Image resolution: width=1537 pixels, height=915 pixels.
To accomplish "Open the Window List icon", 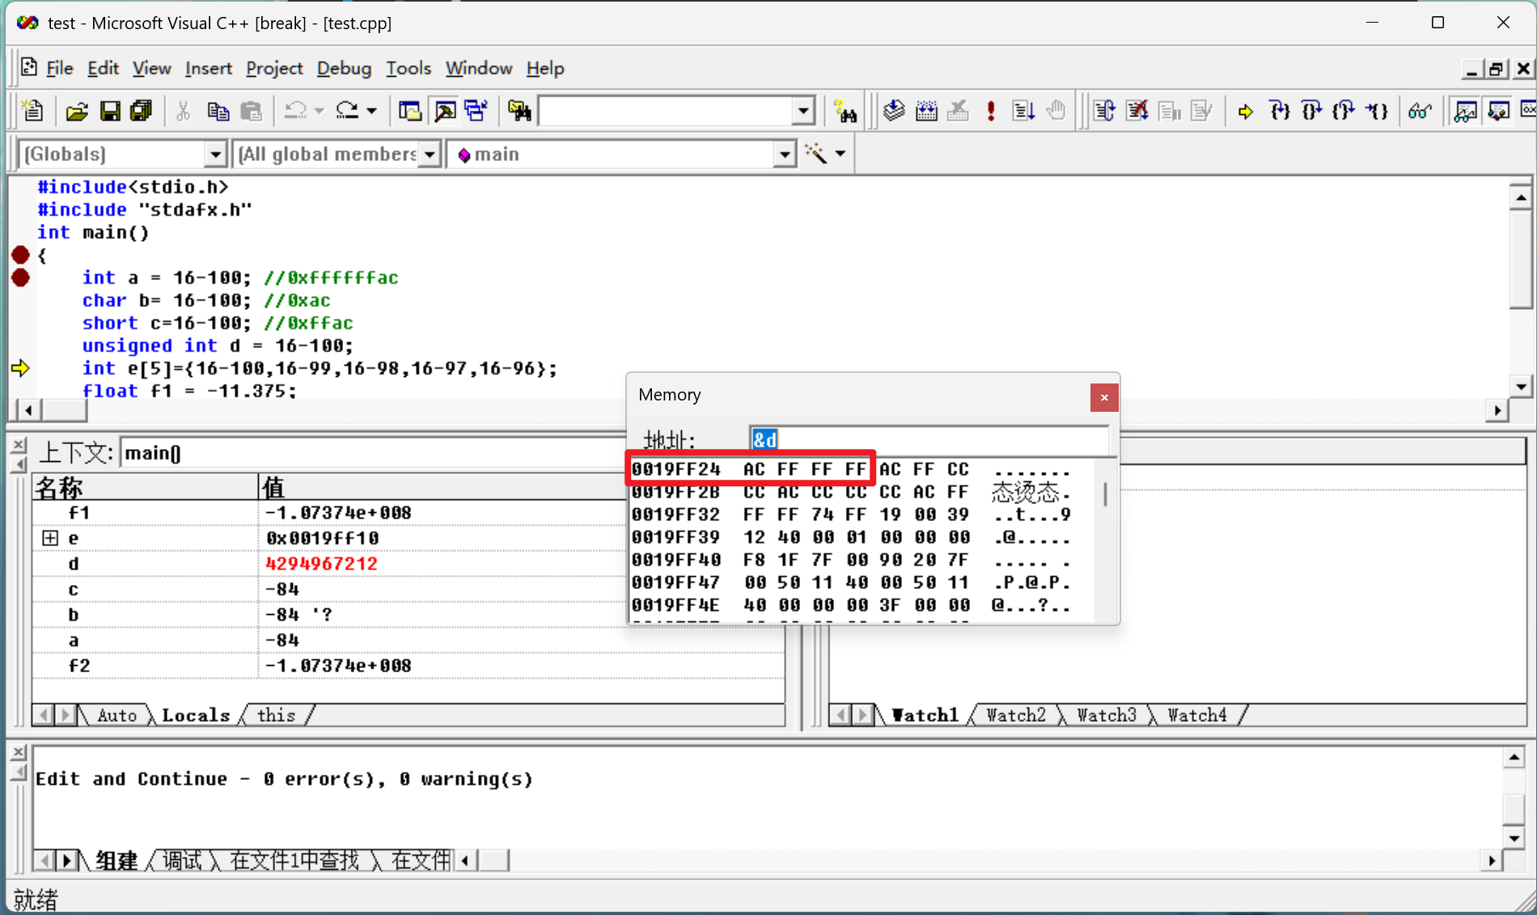I will tap(476, 111).
